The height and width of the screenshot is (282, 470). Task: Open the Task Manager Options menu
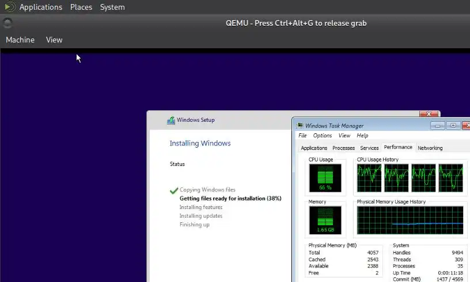point(322,136)
